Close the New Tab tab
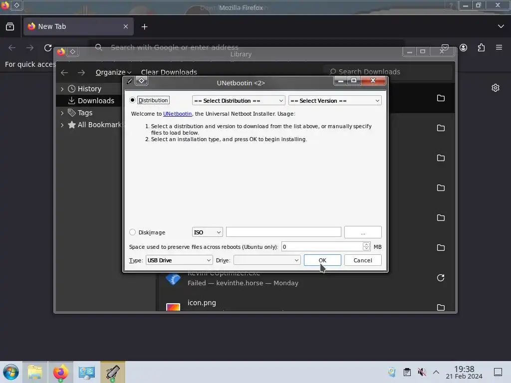This screenshot has width=511, height=383. click(126, 26)
